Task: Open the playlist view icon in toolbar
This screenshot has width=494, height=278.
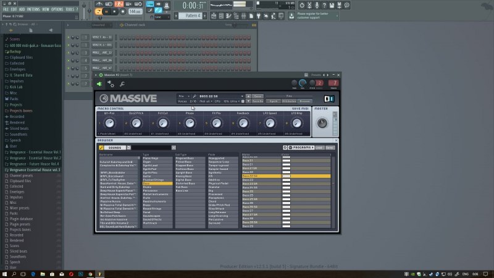Action: coord(214,16)
